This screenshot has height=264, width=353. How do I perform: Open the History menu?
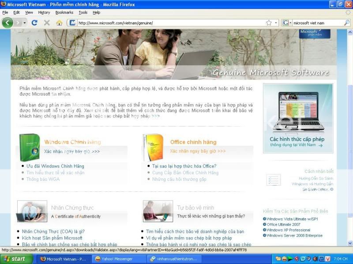pyautogui.click(x=44, y=13)
